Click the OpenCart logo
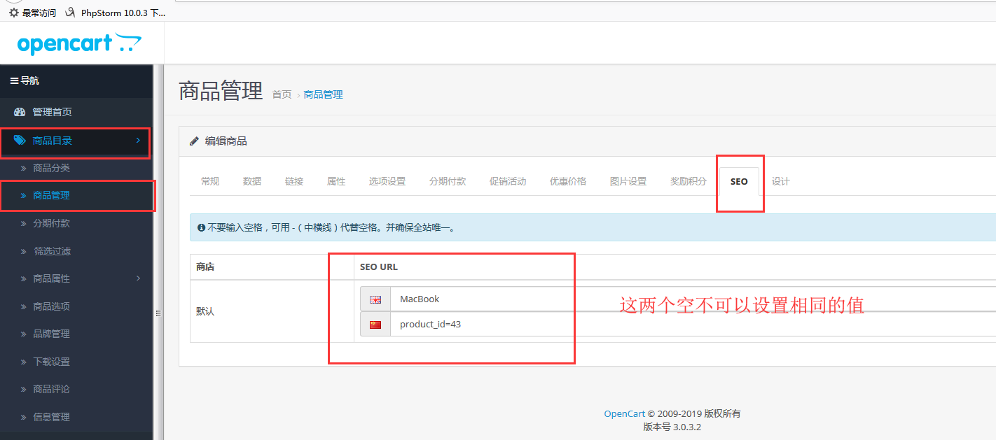This screenshot has width=996, height=440. coord(79,43)
